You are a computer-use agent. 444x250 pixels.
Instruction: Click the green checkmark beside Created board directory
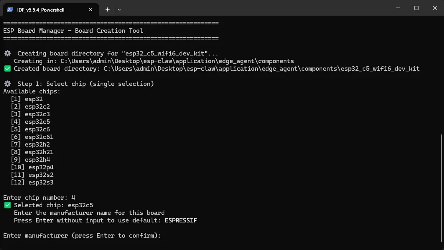pos(8,69)
